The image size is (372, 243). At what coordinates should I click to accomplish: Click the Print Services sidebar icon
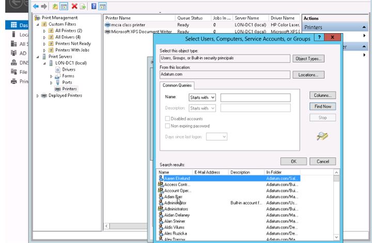pyautogui.click(x=14, y=81)
